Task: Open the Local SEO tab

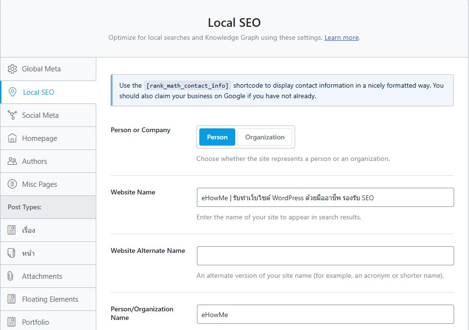Action: [x=48, y=92]
